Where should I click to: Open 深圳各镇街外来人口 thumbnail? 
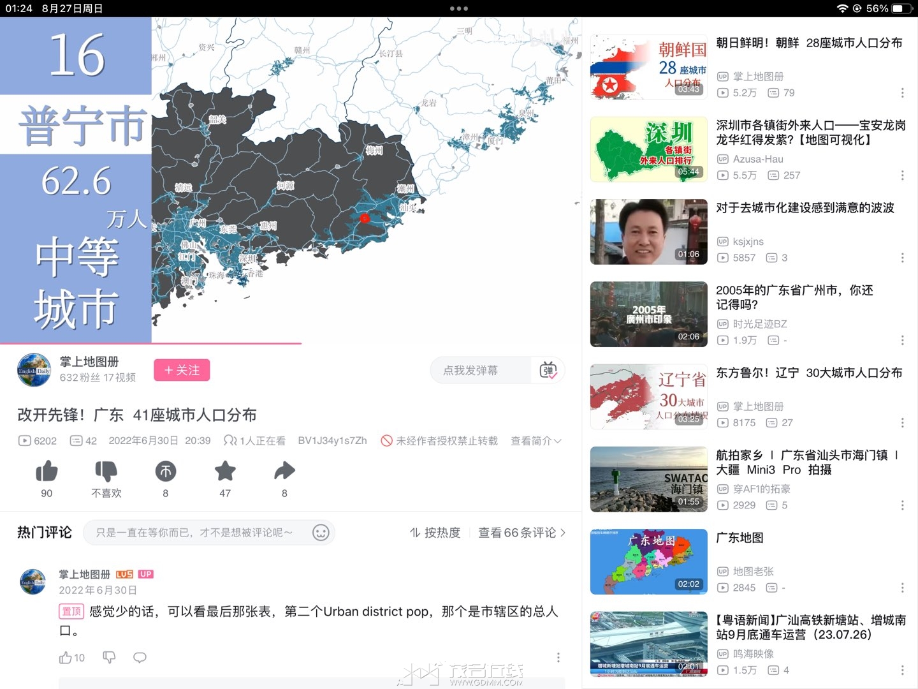coord(649,149)
